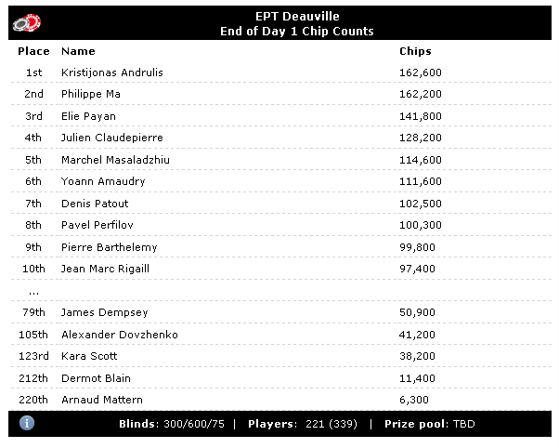Select Julien Claudepierre in the list
The width and height of the screenshot is (559, 448).
point(112,138)
